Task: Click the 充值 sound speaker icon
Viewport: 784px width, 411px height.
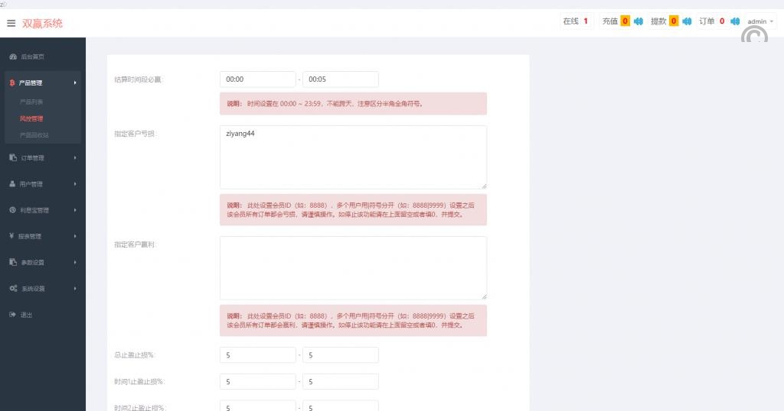Action: point(638,21)
